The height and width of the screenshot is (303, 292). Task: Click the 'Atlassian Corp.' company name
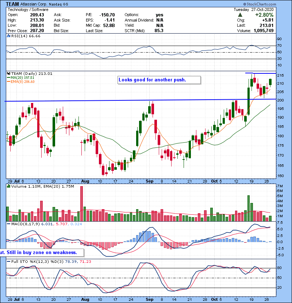click(x=34, y=4)
